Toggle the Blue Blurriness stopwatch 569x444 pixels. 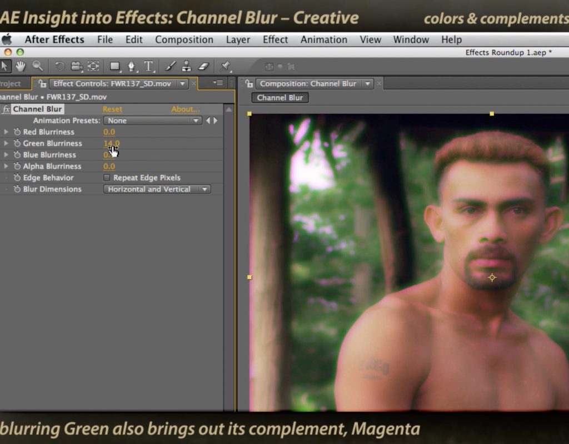coord(17,155)
